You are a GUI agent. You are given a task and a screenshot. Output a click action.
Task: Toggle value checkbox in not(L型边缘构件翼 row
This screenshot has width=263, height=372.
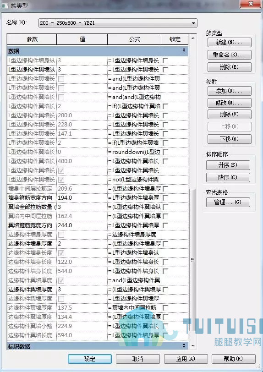61,180
